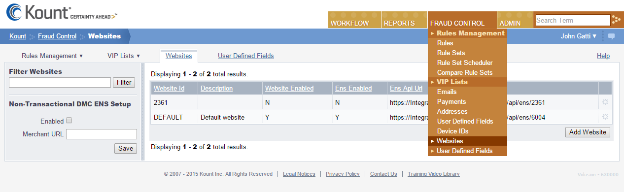Sort by Ens Api Url column header
This screenshot has width=624, height=192.
tap(406, 89)
